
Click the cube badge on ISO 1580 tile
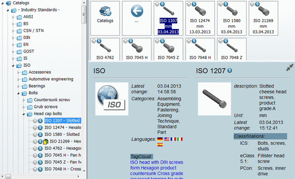tap(221, 4)
